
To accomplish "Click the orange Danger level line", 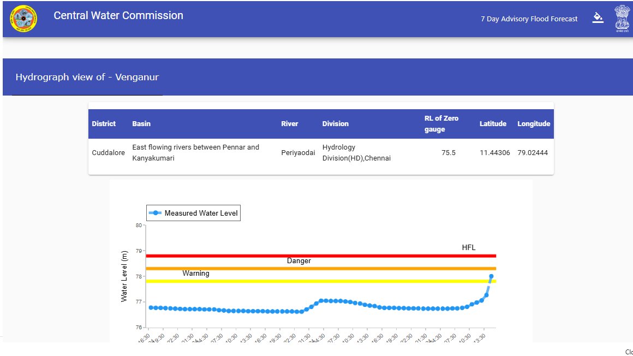I will (x=321, y=268).
